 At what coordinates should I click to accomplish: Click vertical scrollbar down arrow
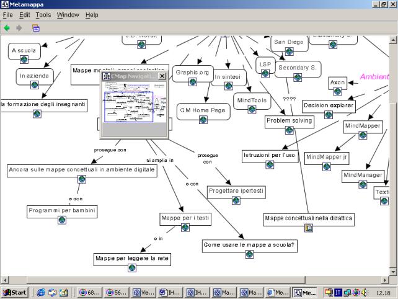[393, 272]
